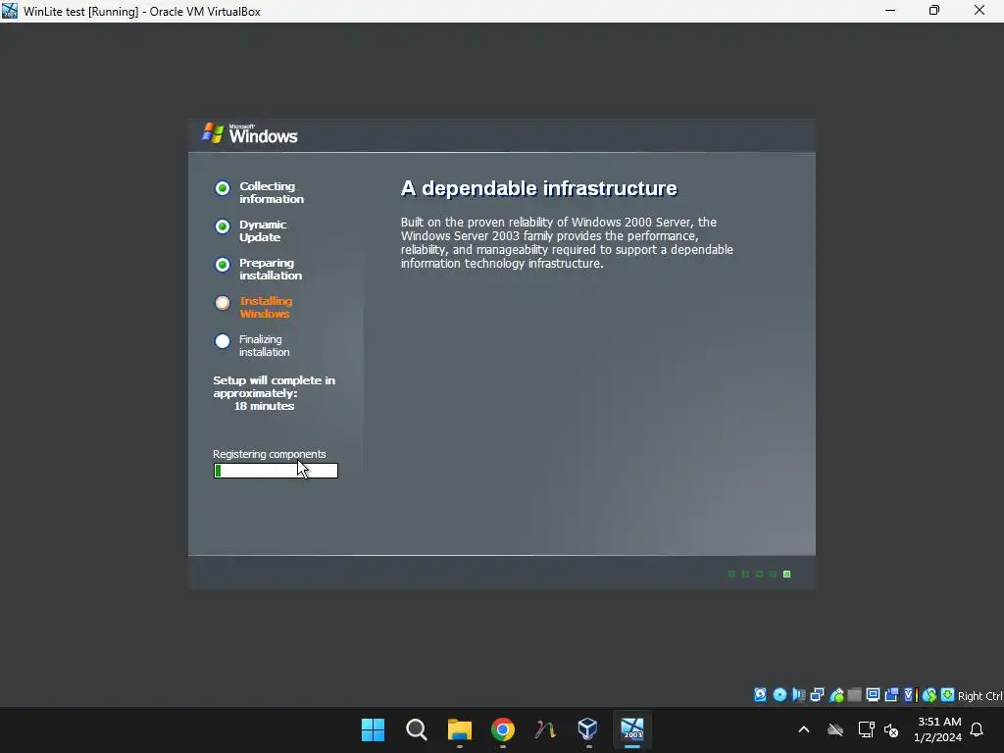Expand the hidden tray icons chevron

pos(804,729)
